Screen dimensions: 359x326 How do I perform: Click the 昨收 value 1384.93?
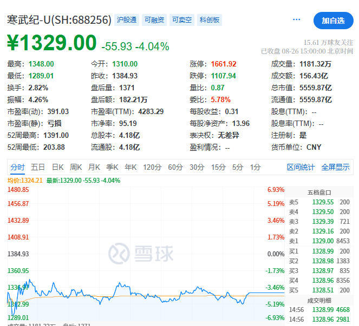coord(125,76)
